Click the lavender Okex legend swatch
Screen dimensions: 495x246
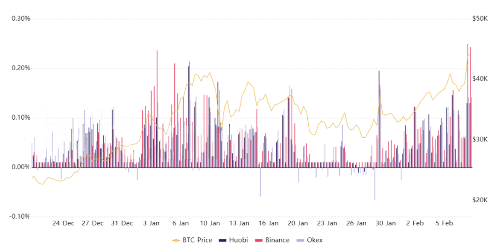[x=300, y=240]
